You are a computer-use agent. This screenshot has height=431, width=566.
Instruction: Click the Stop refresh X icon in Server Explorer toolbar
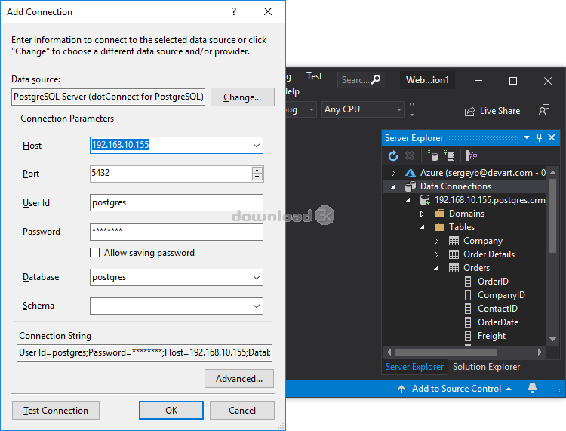(x=410, y=155)
